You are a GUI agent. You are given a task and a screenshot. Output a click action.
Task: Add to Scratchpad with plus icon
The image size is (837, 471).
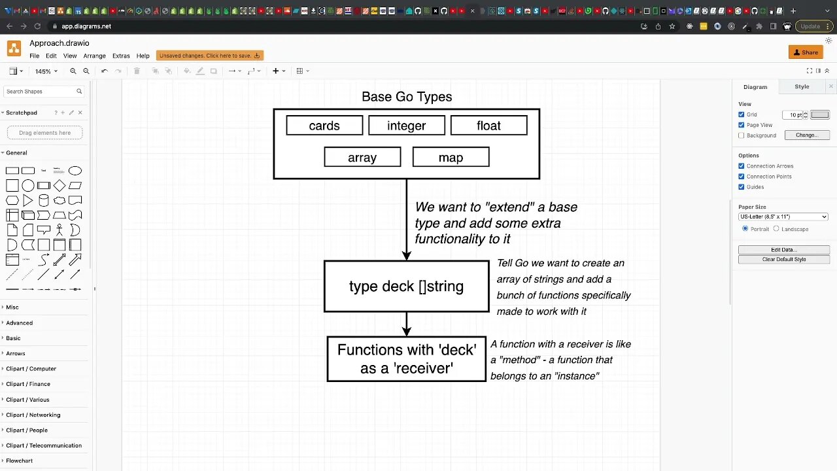click(63, 113)
